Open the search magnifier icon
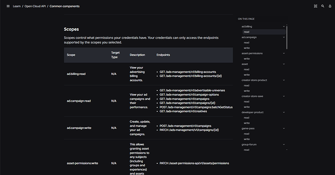335x175 pixels. click(322, 6)
